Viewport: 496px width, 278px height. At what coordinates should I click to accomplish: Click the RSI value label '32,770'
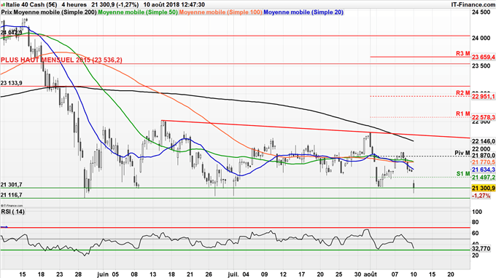click(481, 249)
